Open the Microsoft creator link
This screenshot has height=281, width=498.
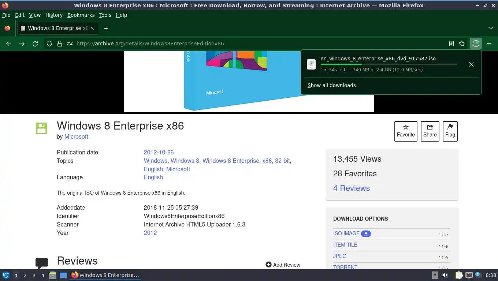(x=76, y=136)
